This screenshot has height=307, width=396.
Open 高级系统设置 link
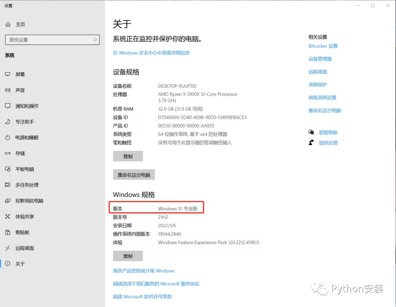click(322, 97)
